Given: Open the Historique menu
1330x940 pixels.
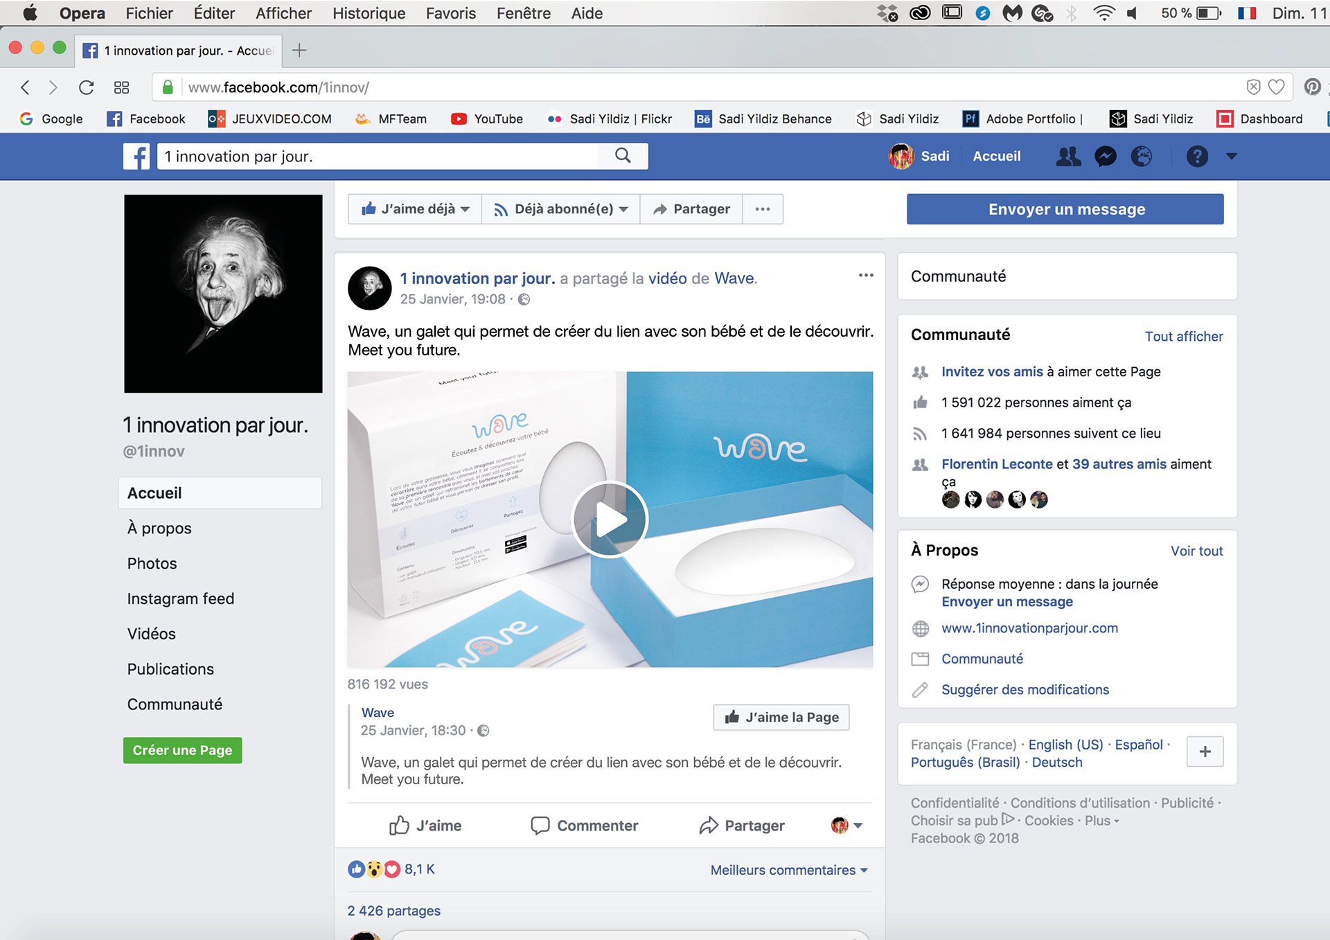Looking at the screenshot, I should [369, 13].
